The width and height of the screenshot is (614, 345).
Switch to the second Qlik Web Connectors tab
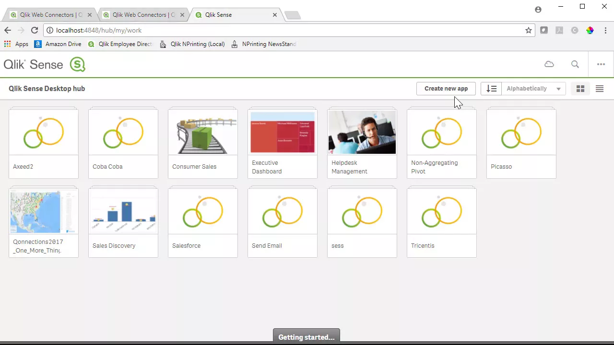pos(144,15)
